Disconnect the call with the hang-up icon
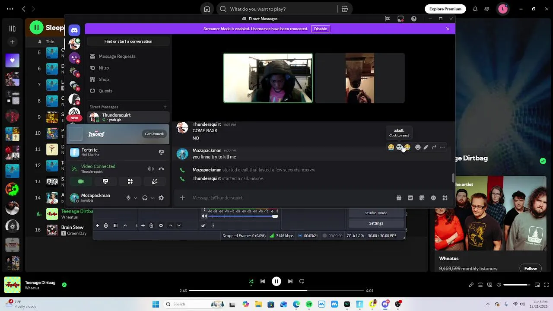 coord(161,169)
